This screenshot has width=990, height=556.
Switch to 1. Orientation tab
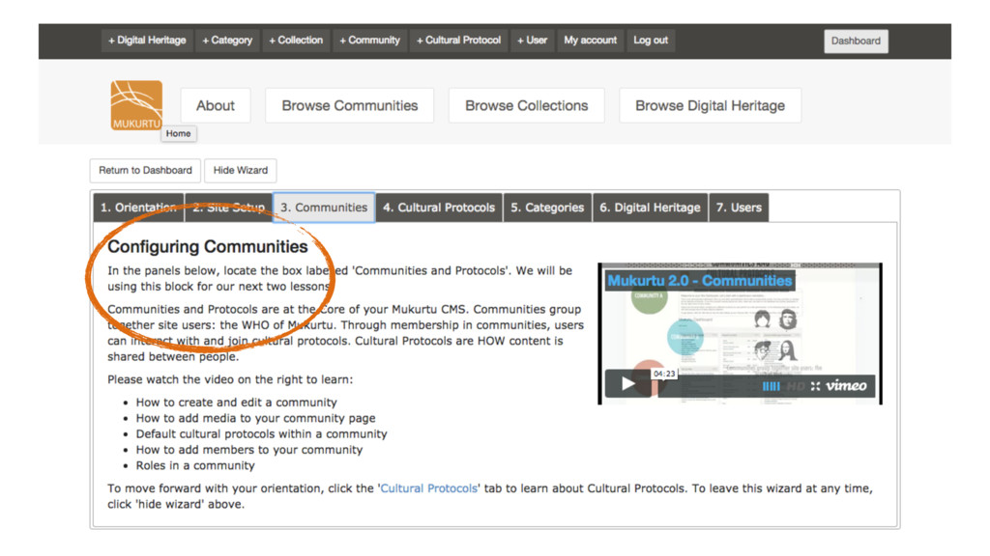click(x=139, y=208)
